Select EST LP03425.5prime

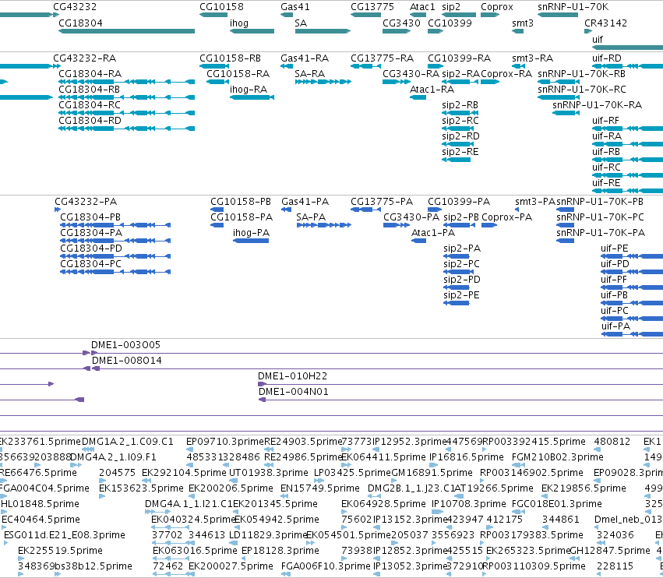[353, 473]
